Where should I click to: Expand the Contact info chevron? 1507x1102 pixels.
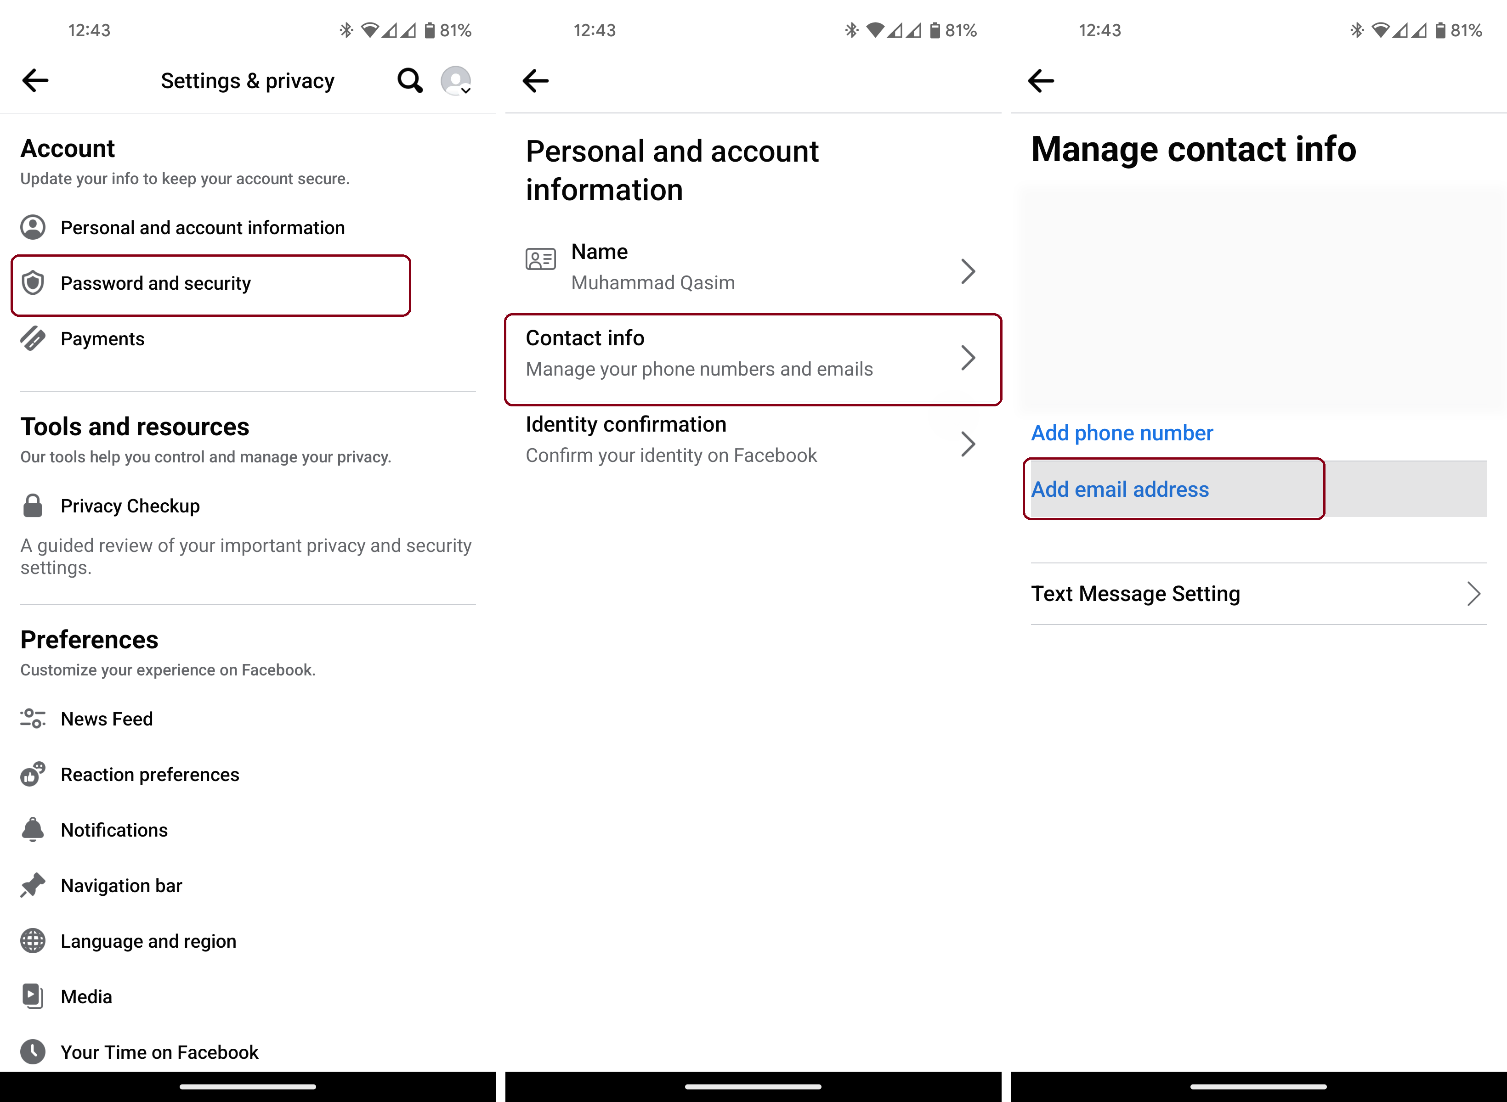point(968,358)
